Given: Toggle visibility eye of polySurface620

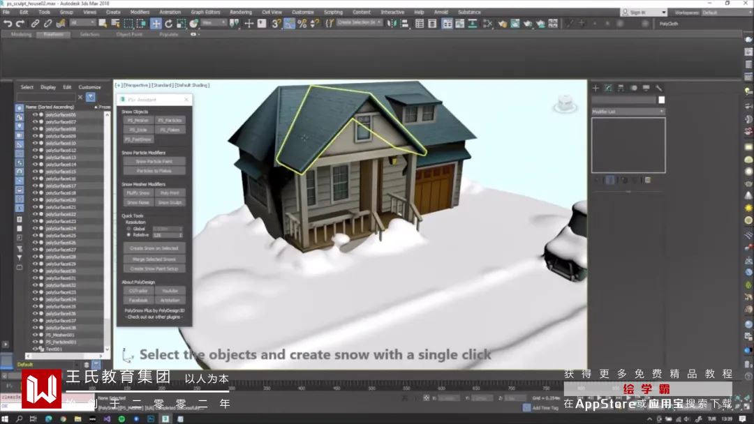Looking at the screenshot, I should coord(35,199).
